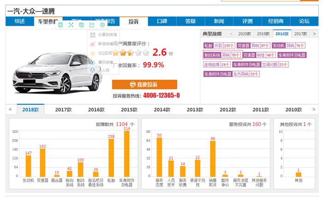Click the 其他 bar in 其他投诉 chart

(299, 174)
